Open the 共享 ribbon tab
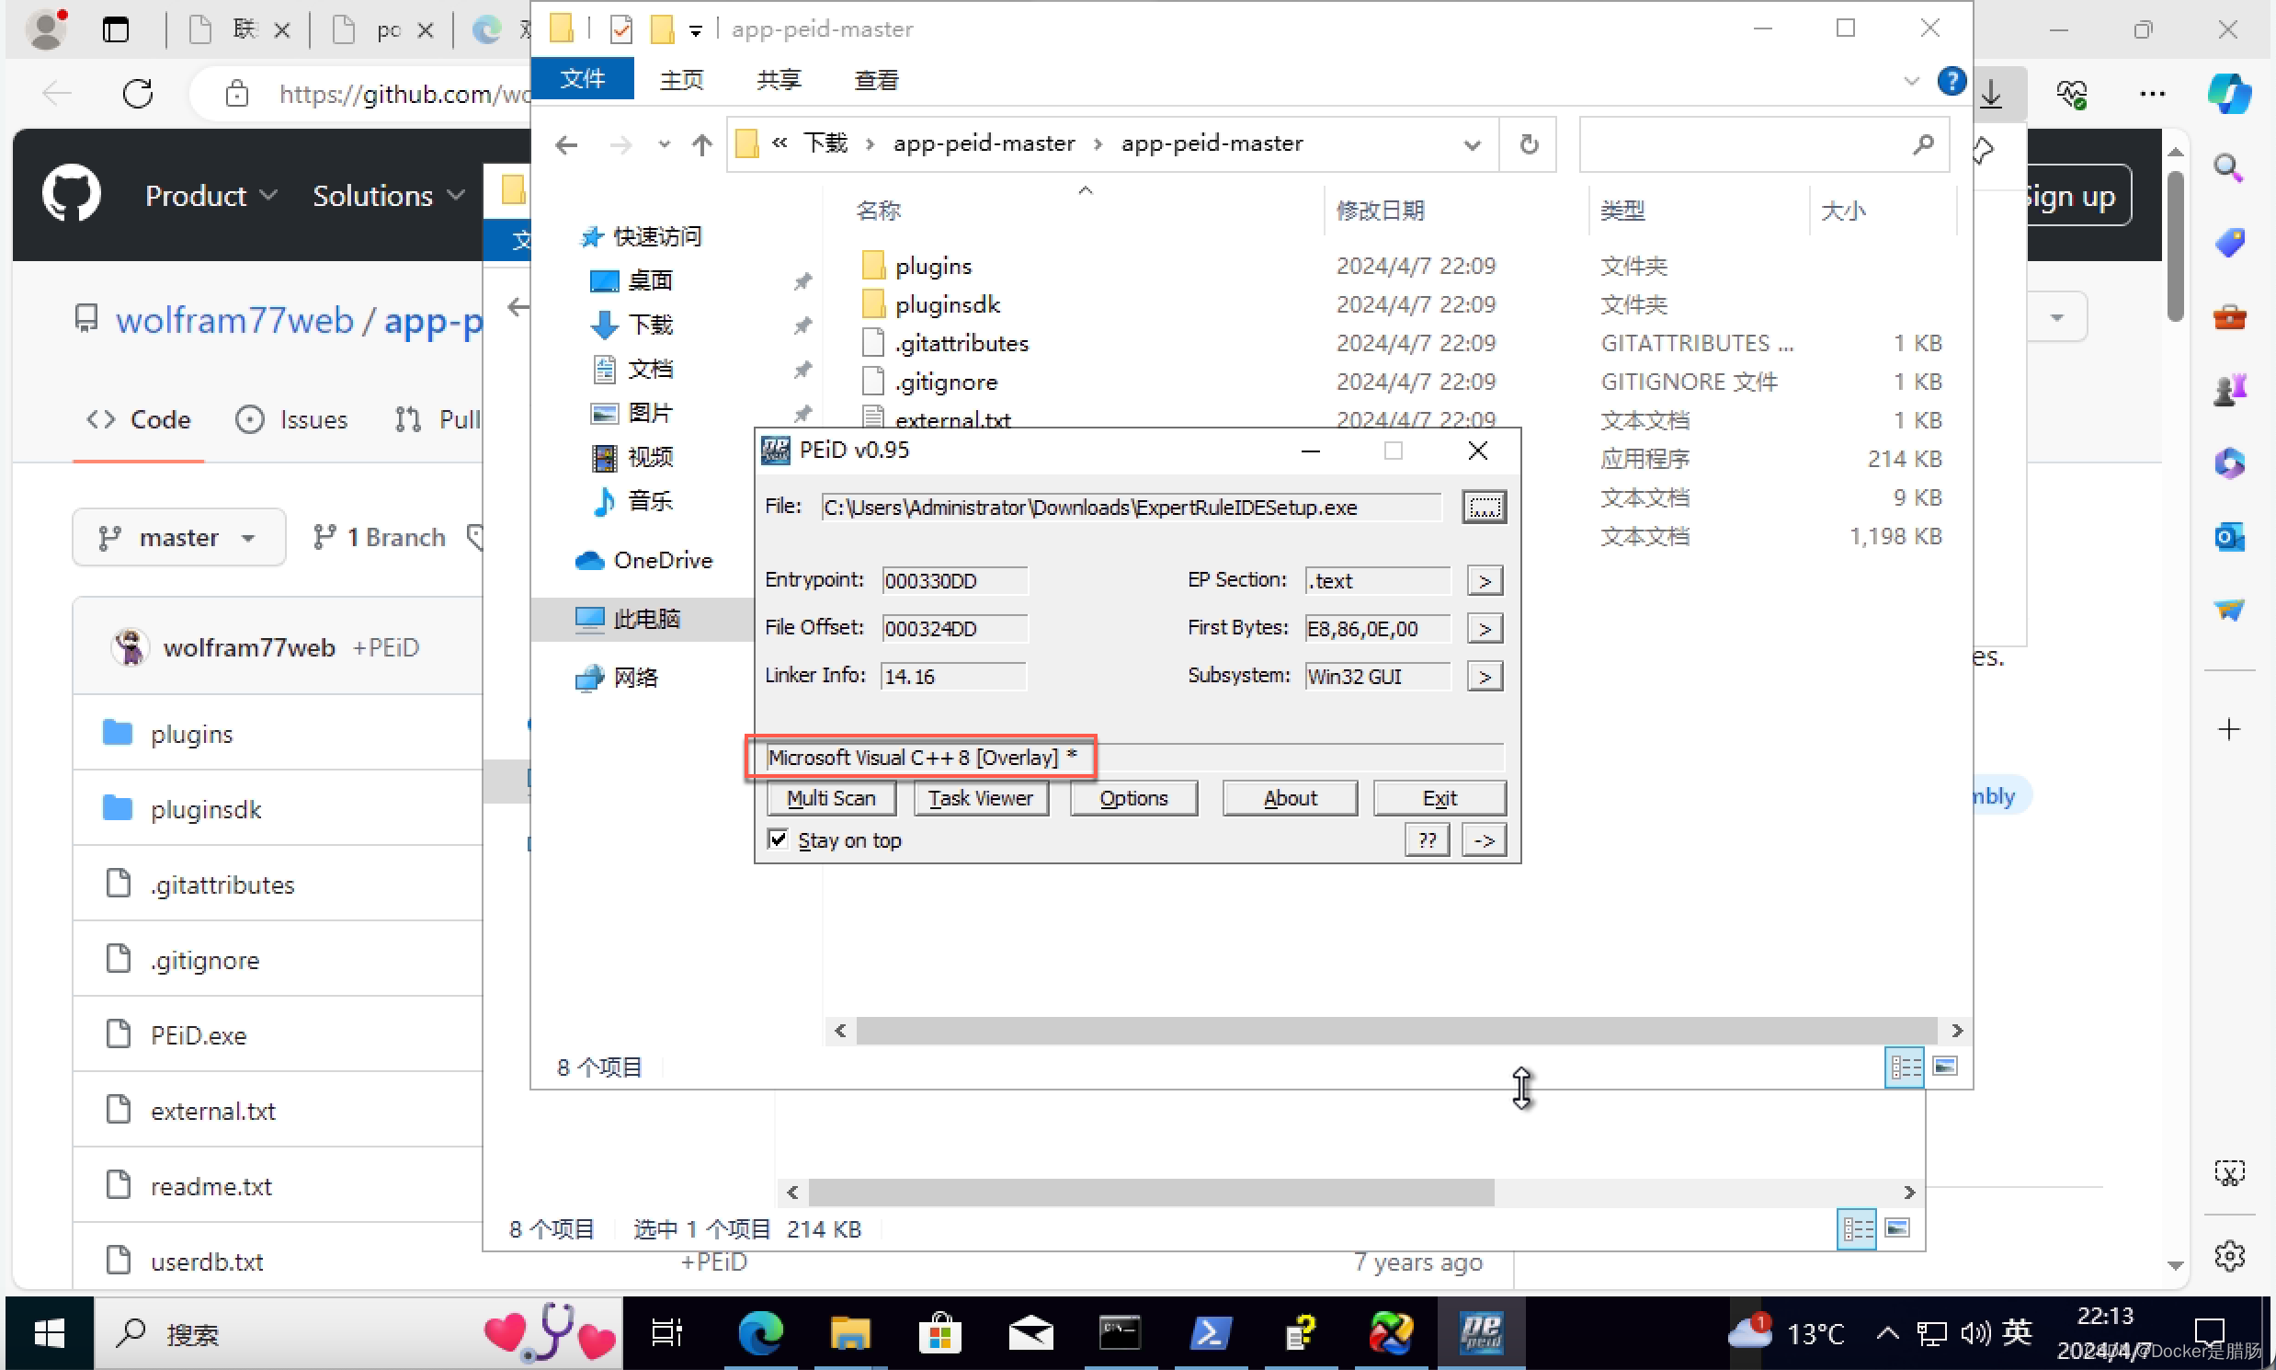Image resolution: width=2276 pixels, height=1370 pixels. coord(778,80)
